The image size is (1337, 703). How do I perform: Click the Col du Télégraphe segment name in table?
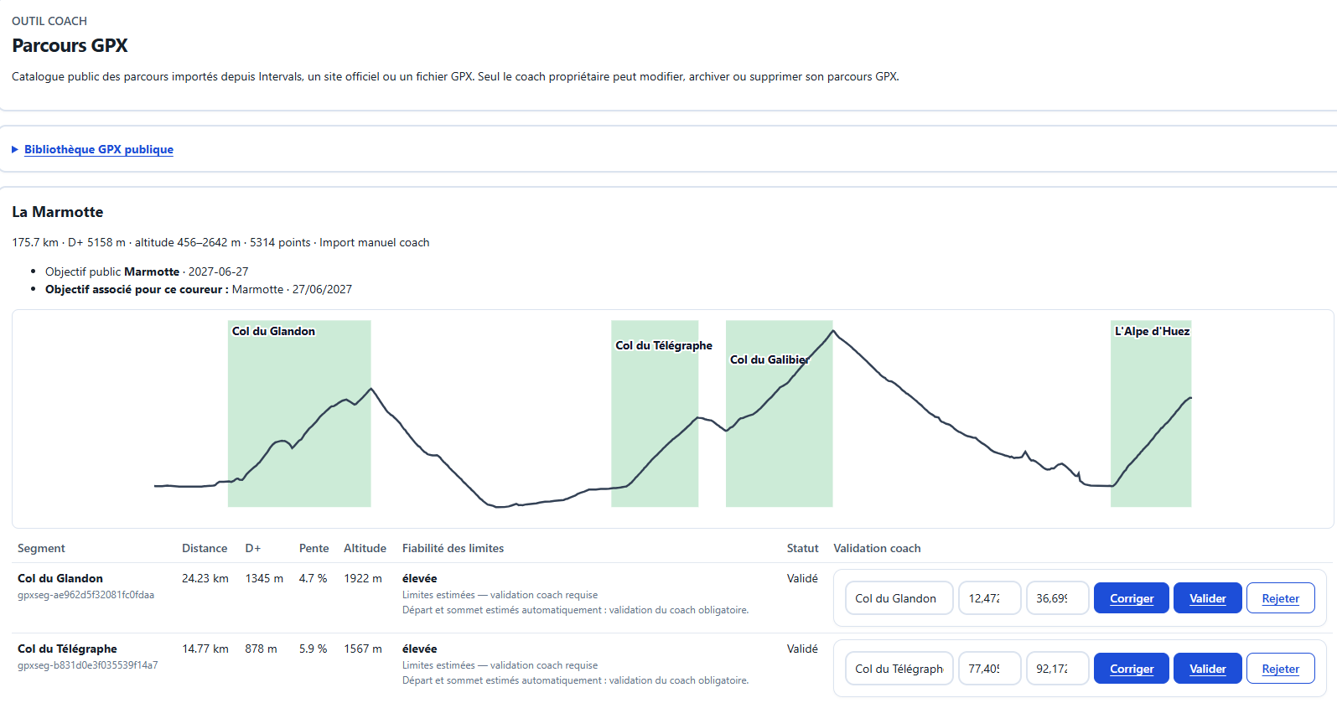tap(67, 649)
